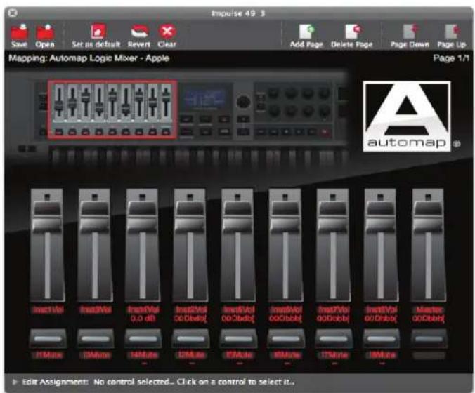Image resolution: width=475 pixels, height=393 pixels.
Task: Close the Impulse 49 window
Action: pos(13,13)
